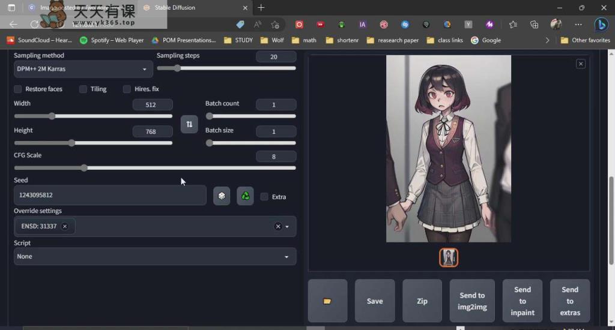Add page to favorites star icon
Screen dimensions: 615x330
coord(275,25)
